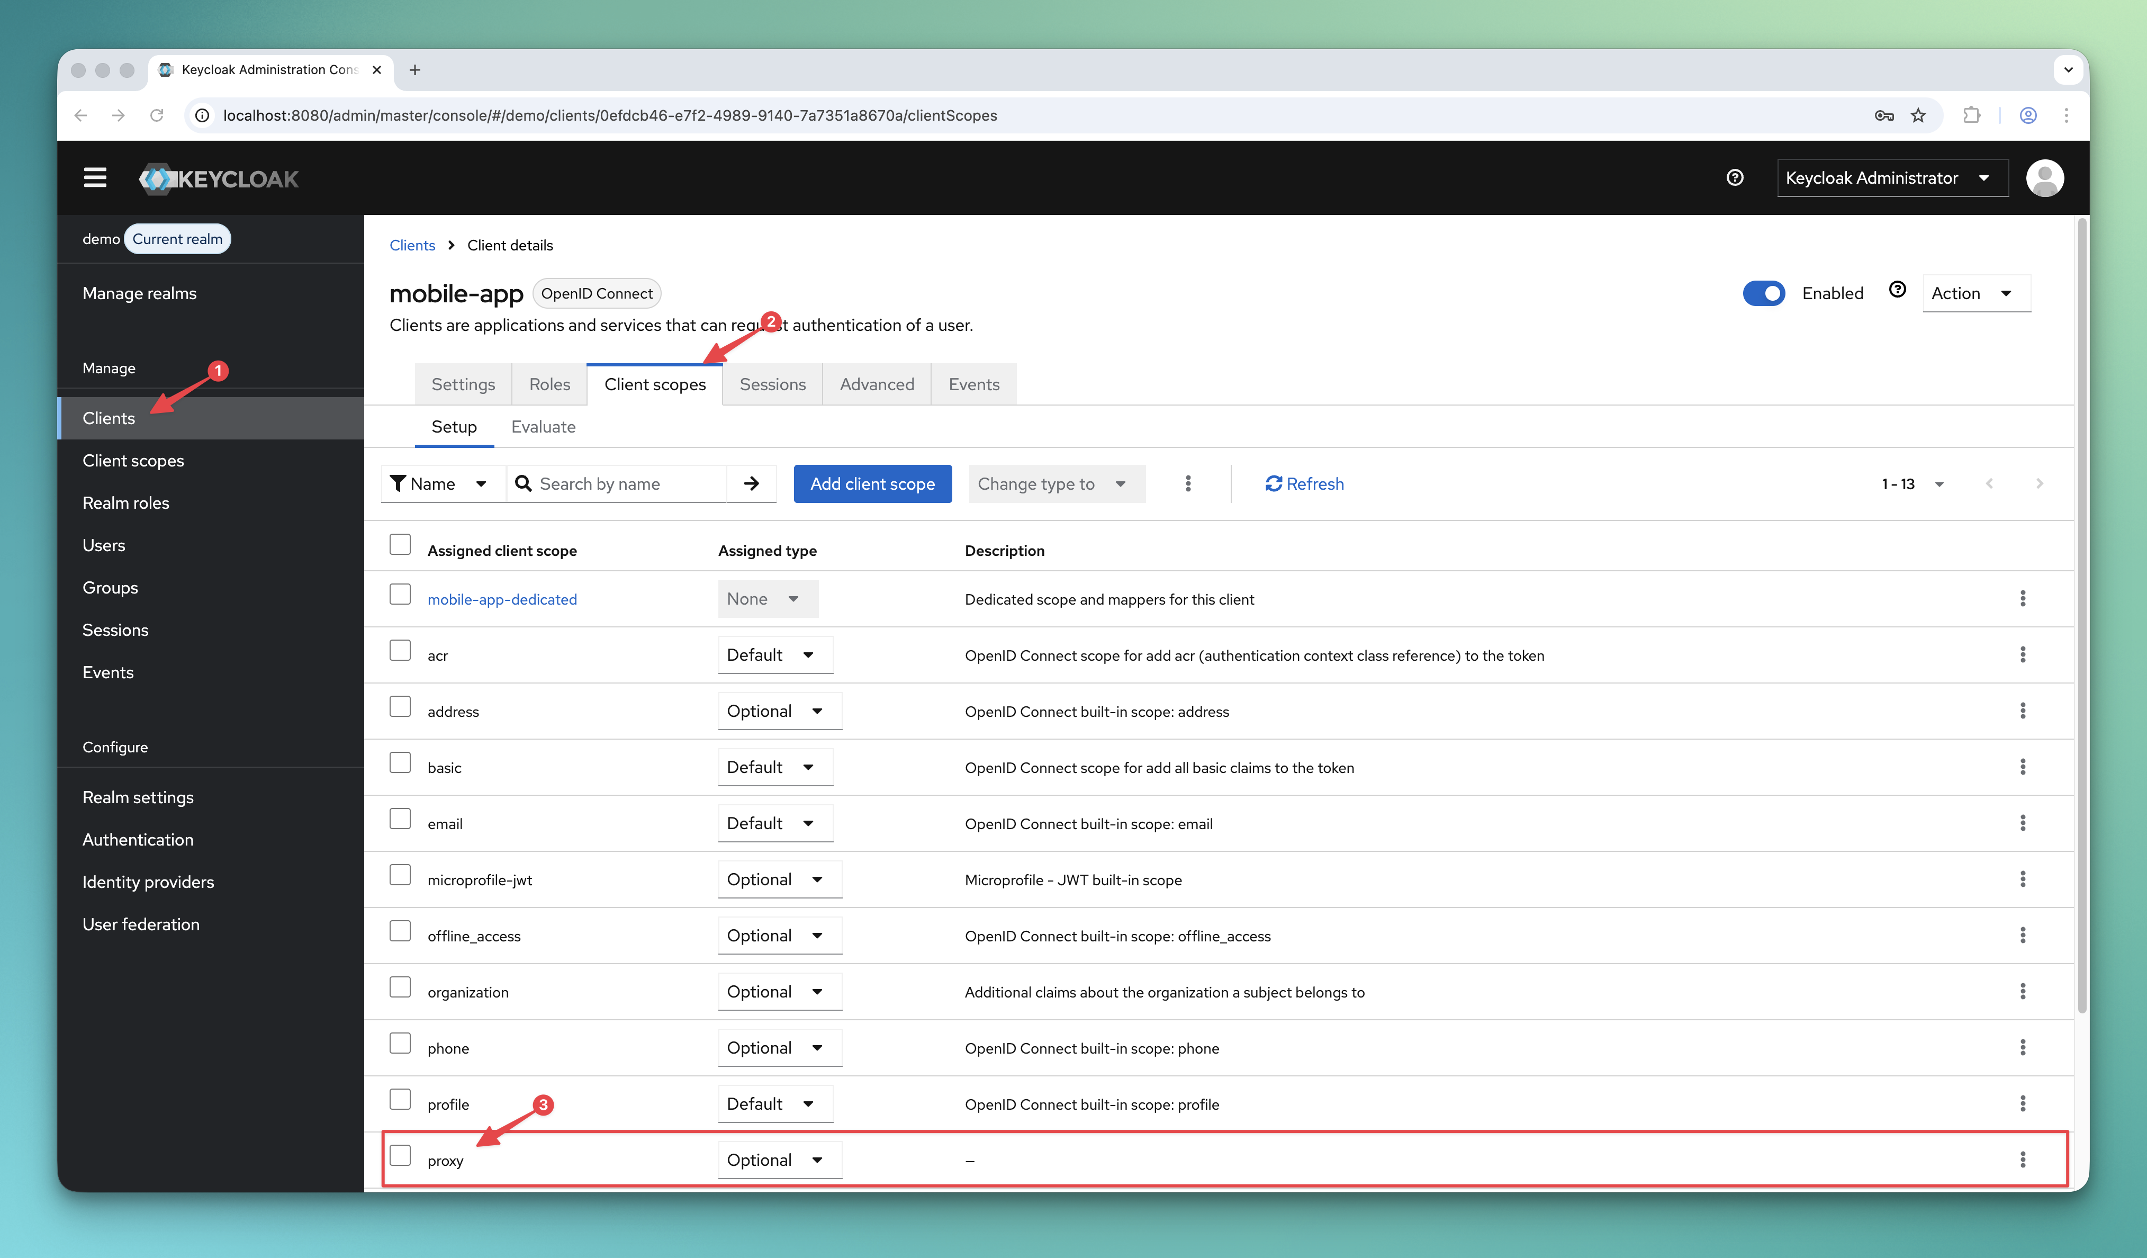Open Users in sidebar
Screen dimensions: 2147x1258
coord(103,545)
